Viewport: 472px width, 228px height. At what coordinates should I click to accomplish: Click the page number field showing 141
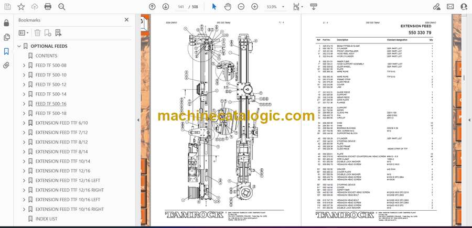coord(181,7)
